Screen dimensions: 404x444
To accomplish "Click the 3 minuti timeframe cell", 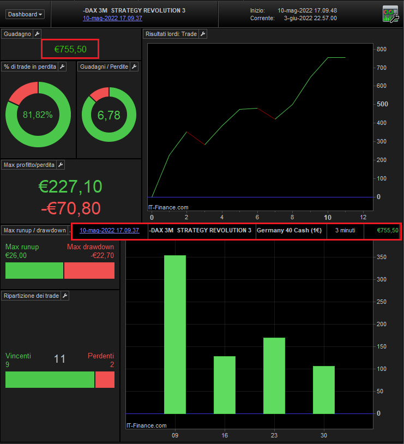I will (x=345, y=231).
